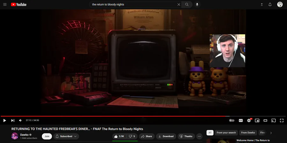Open the notifications bell
Screen dimensions: 287x143
[x=270, y=4]
